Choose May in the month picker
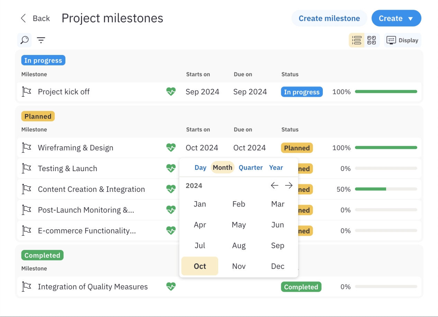Viewport: 438px width, 317px height. [x=239, y=225]
